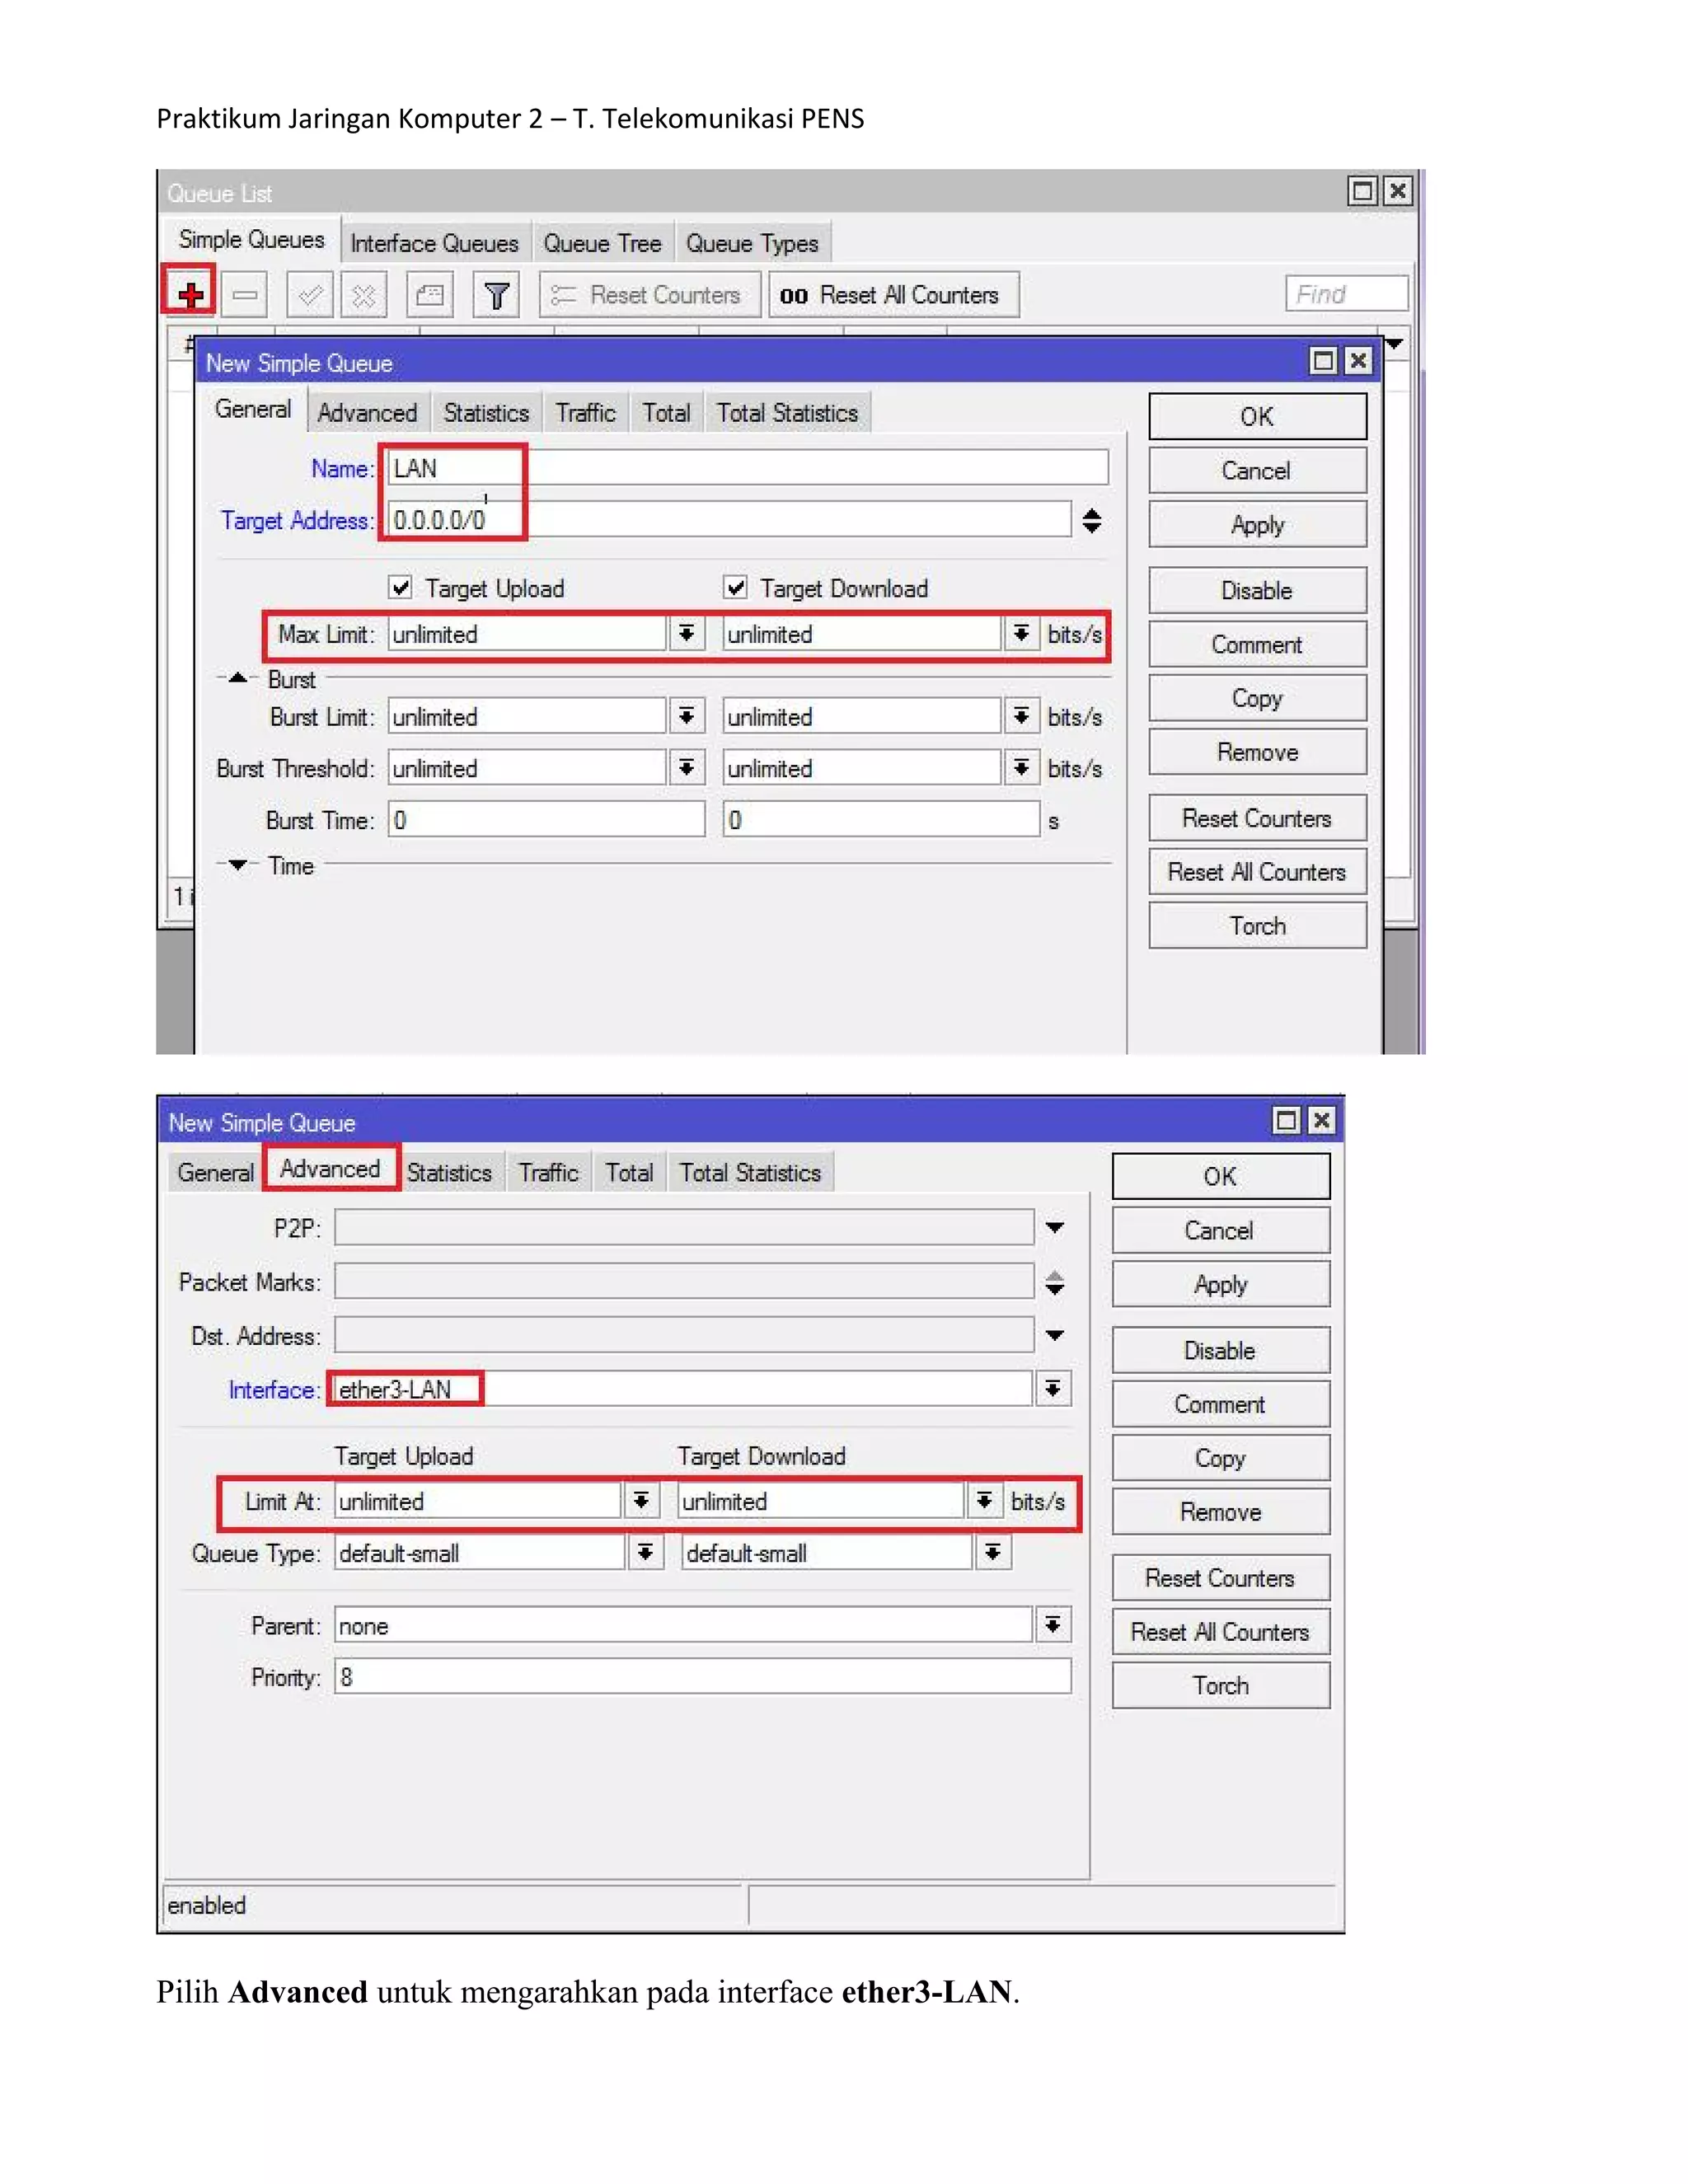This screenshot has height=2184, width=1688.
Task: Open the Parent none dropdown
Action: (x=1053, y=1625)
